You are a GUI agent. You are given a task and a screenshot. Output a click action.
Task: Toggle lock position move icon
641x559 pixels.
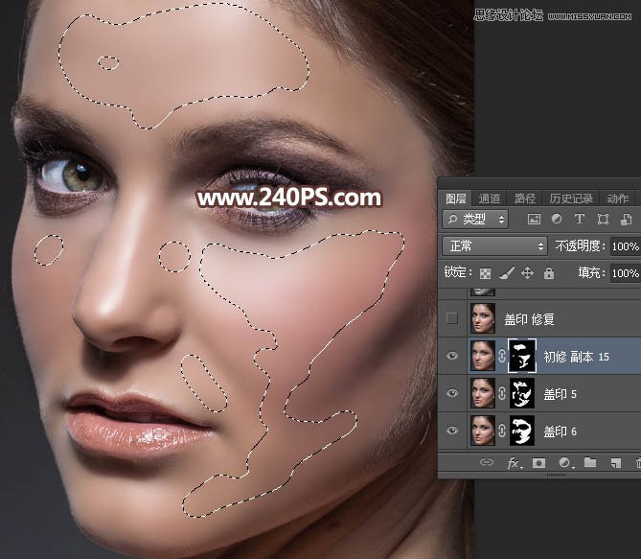pos(527,273)
